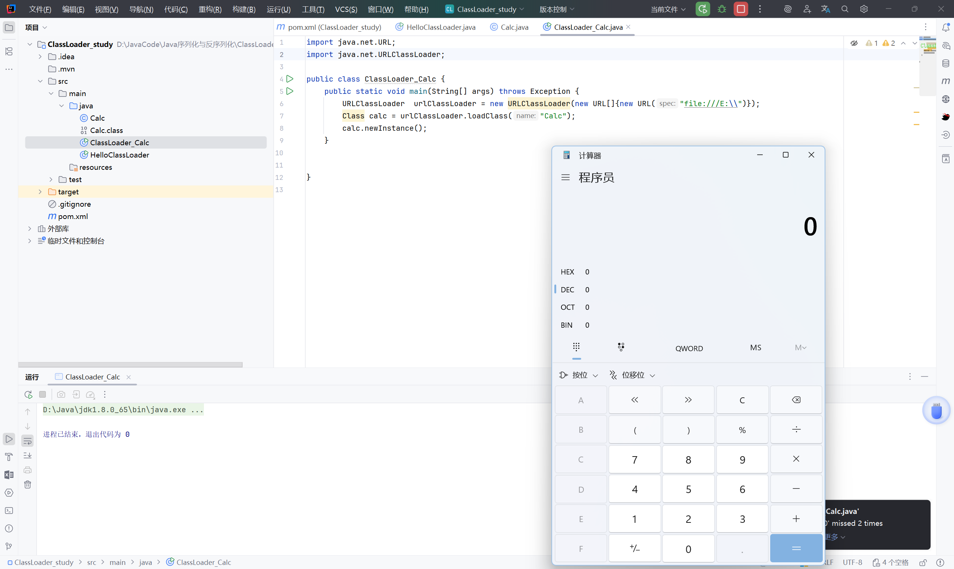
Task: Click the project tree horizontal scrollbar
Action: tap(130, 365)
